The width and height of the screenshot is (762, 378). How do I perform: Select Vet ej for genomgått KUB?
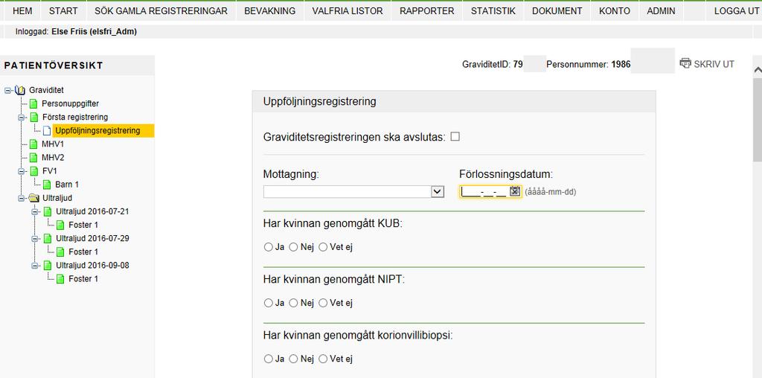[x=323, y=247]
